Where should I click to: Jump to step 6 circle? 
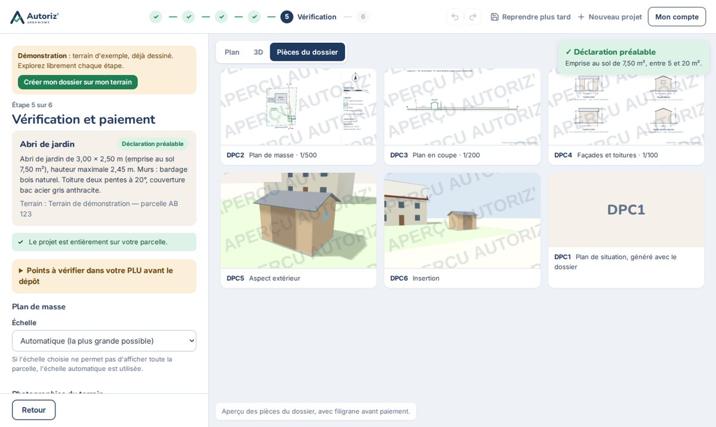pos(363,17)
